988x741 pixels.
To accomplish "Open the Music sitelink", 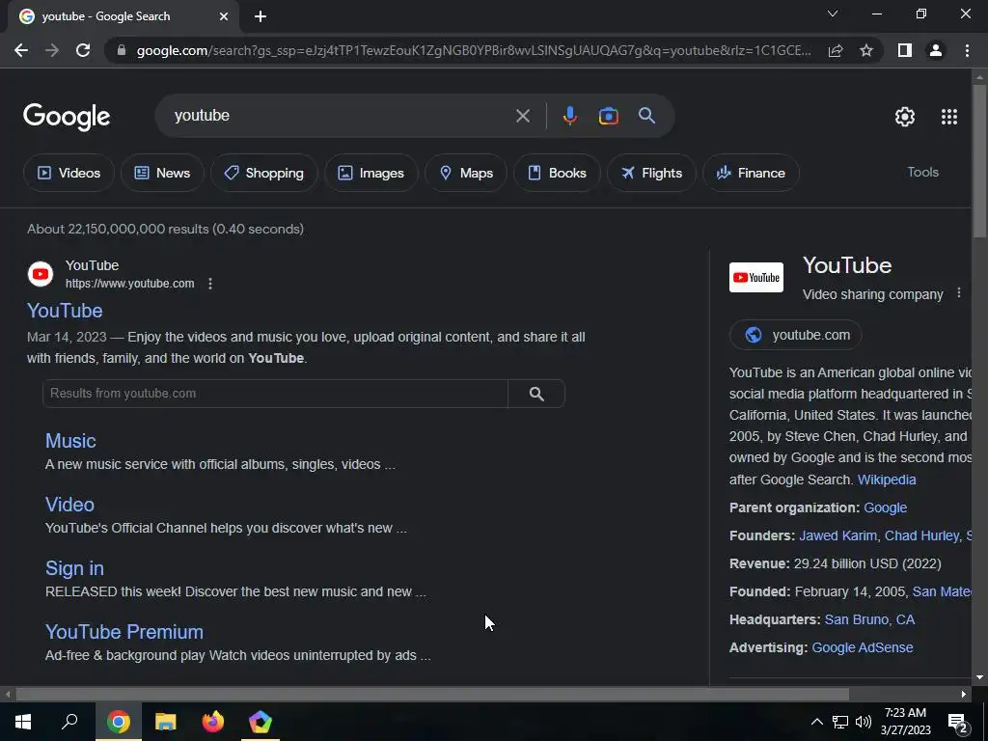I will 70,440.
